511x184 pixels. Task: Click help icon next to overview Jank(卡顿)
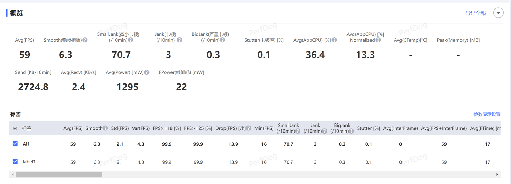180,40
